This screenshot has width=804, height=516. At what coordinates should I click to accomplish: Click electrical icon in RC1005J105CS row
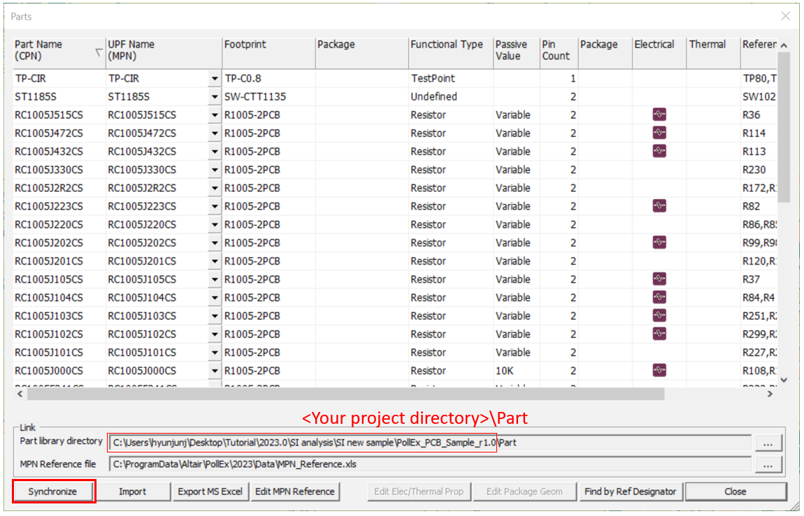click(x=659, y=279)
